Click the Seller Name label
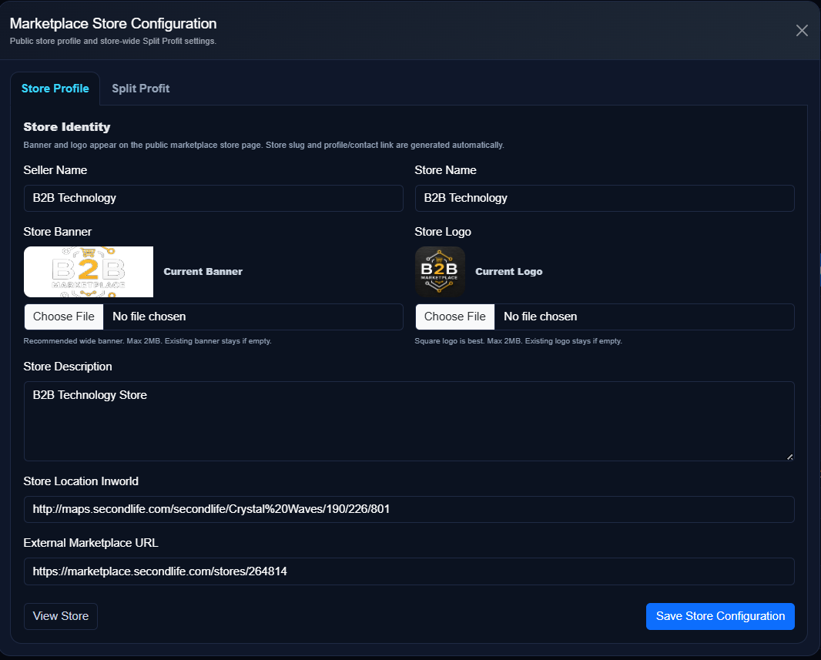 coord(55,170)
